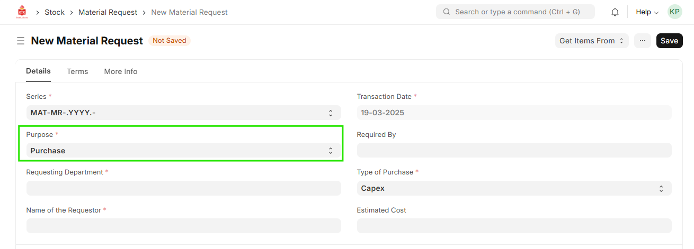Image resolution: width=694 pixels, height=249 pixels.
Task: Open the notifications bell
Action: coord(615,12)
